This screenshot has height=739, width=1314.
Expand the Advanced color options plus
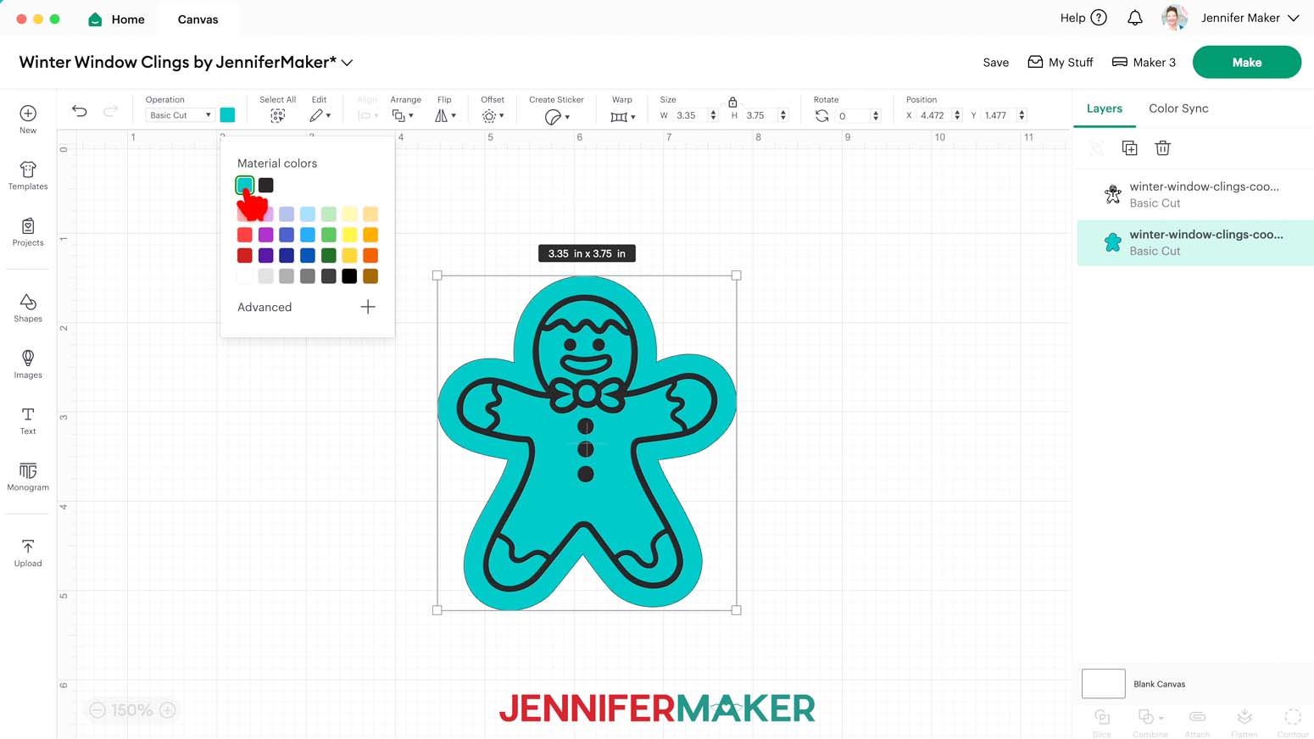click(x=368, y=307)
